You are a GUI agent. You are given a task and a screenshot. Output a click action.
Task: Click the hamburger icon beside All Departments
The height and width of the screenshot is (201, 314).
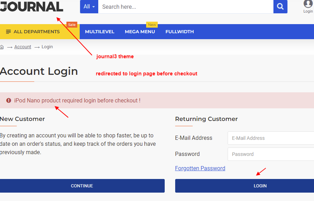pyautogui.click(x=8, y=31)
